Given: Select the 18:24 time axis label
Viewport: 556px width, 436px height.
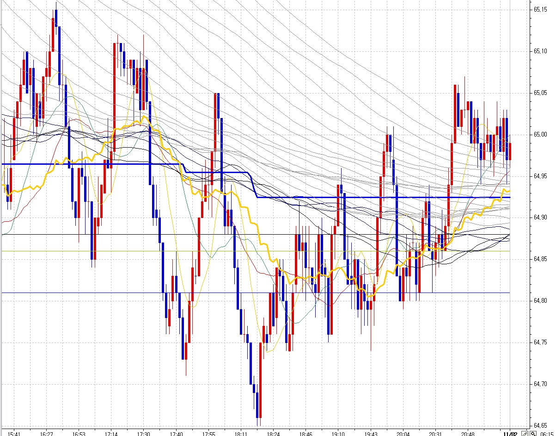Looking at the screenshot, I should click(x=274, y=434).
